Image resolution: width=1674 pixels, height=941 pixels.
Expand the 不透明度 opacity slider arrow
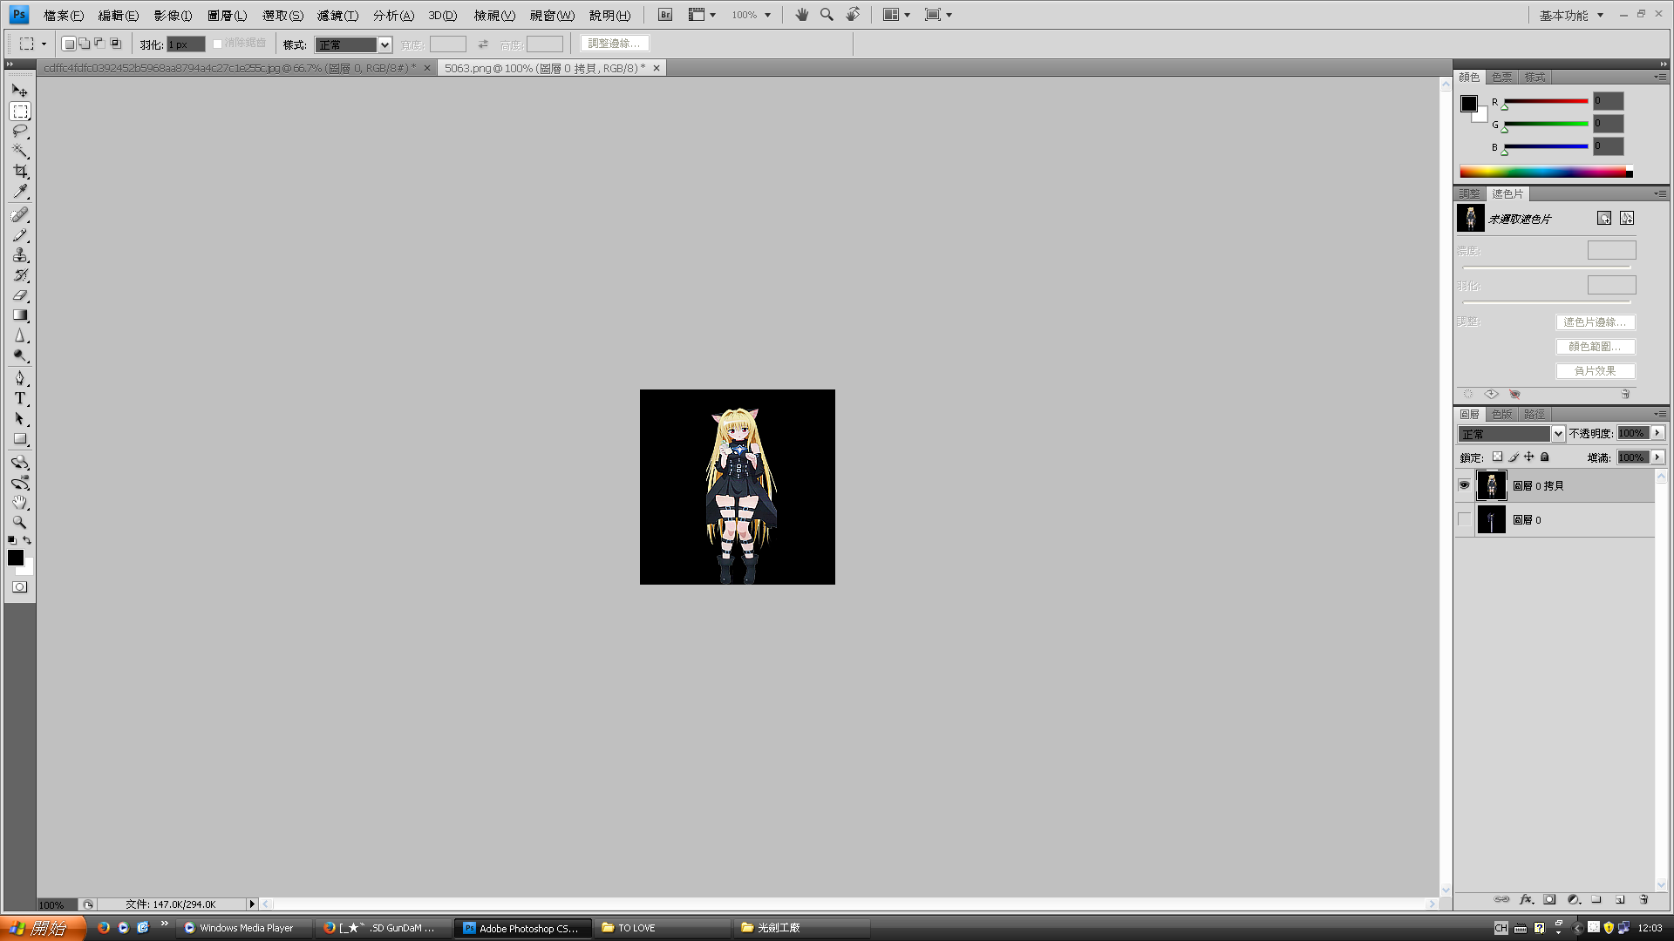click(1657, 433)
